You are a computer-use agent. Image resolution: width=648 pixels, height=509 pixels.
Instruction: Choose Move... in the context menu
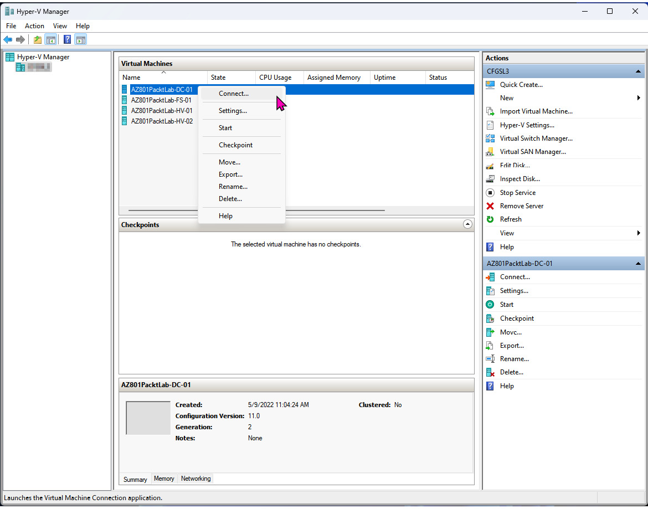click(x=242, y=162)
